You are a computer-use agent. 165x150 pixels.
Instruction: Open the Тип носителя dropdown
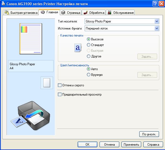click(x=122, y=21)
